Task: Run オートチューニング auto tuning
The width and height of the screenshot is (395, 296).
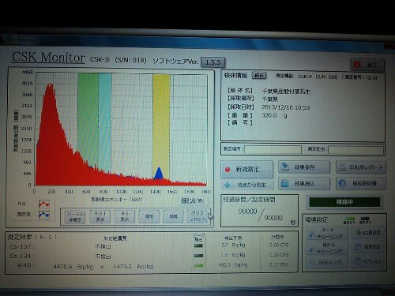Action: pyautogui.click(x=327, y=233)
